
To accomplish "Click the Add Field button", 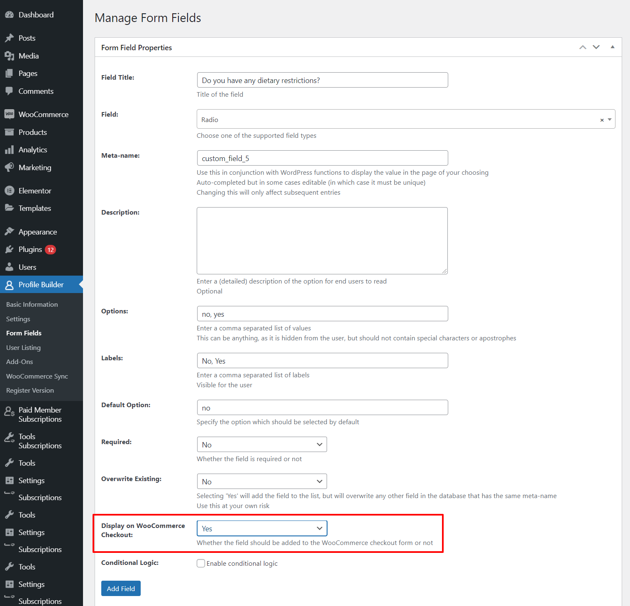I will 121,589.
